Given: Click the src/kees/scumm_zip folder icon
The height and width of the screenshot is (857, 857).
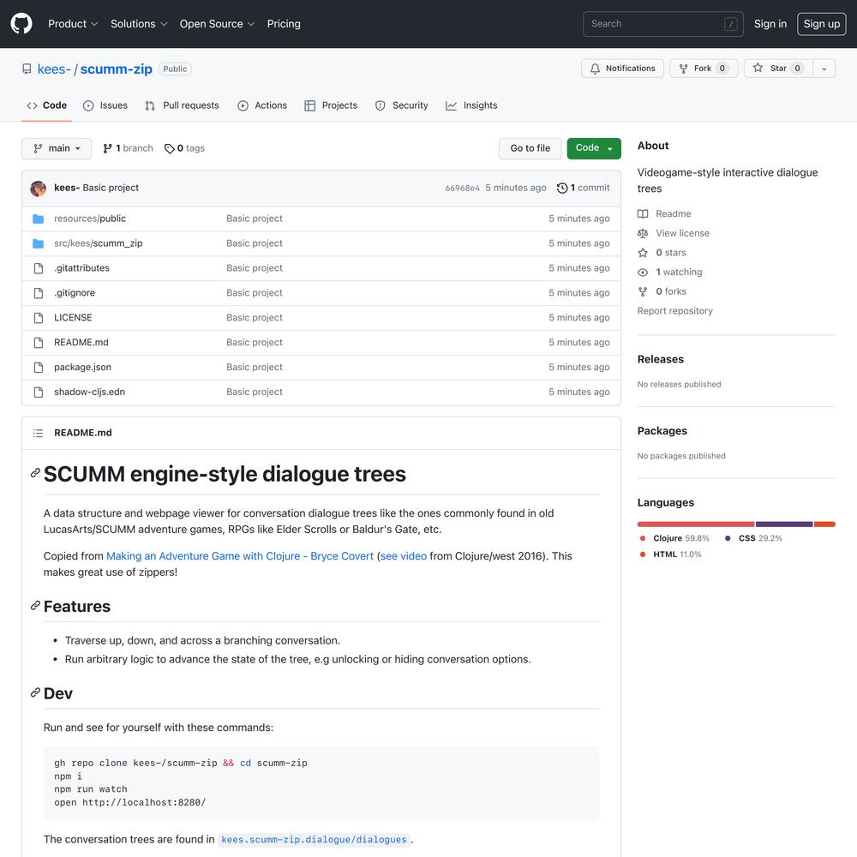Looking at the screenshot, I should pos(39,243).
